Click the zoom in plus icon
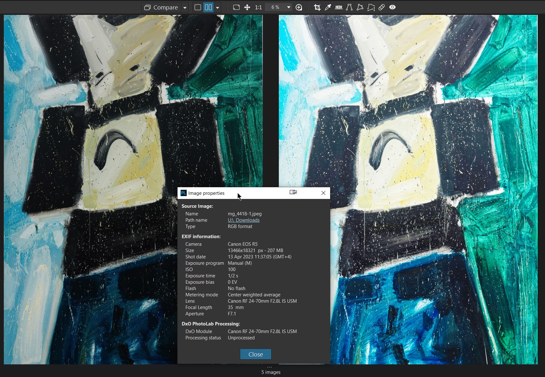 299,7
